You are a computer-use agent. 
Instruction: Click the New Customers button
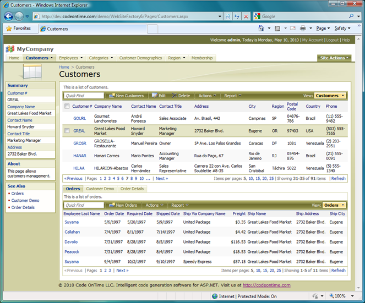coord(127,96)
